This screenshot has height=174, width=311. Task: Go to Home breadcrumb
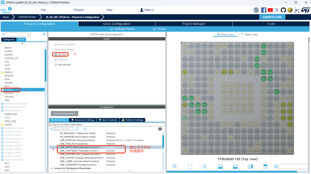click(5, 17)
